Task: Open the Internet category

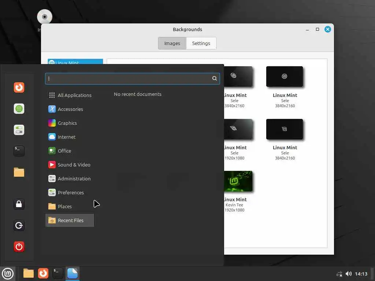Action: click(70, 137)
